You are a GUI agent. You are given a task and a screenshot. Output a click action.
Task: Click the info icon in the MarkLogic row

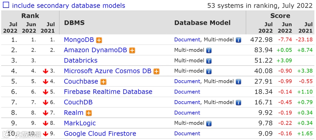209,124
